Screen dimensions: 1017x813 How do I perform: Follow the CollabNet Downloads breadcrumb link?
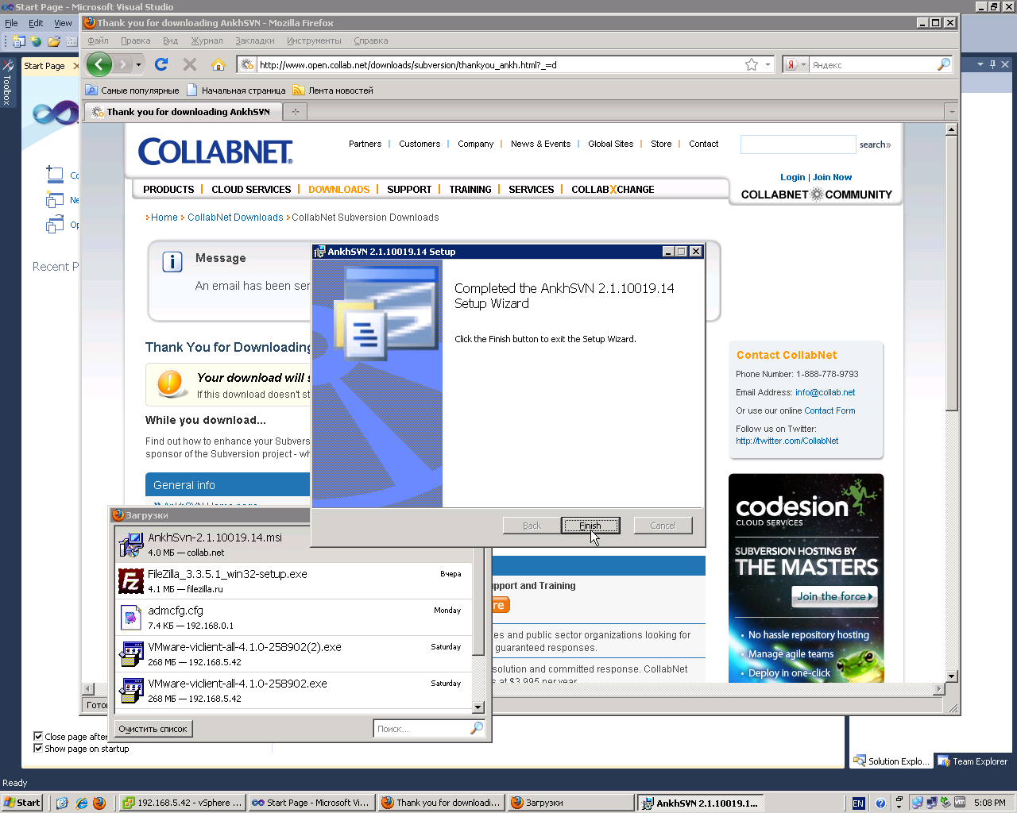click(235, 218)
